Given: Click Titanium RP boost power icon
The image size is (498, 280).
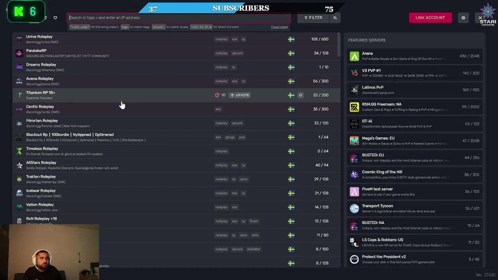Looking at the screenshot, I should [x=217, y=95].
